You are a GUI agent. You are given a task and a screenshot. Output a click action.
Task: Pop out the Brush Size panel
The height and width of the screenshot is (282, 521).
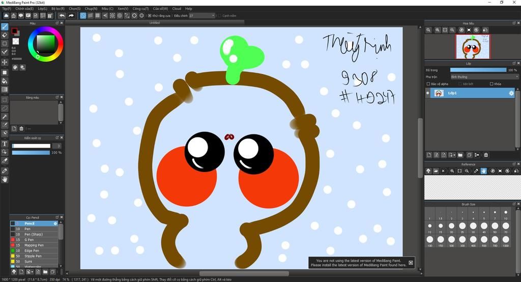[x=514, y=204]
